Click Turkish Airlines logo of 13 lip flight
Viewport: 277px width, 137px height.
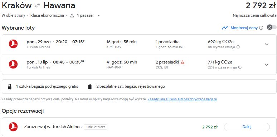pyautogui.click(x=13, y=64)
